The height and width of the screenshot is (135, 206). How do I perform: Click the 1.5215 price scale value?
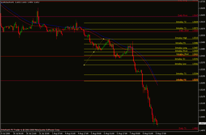202,90
